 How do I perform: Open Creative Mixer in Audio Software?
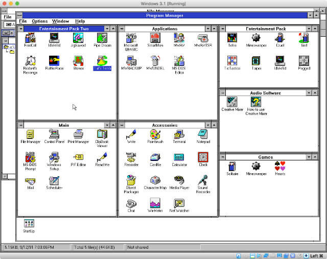(232, 102)
